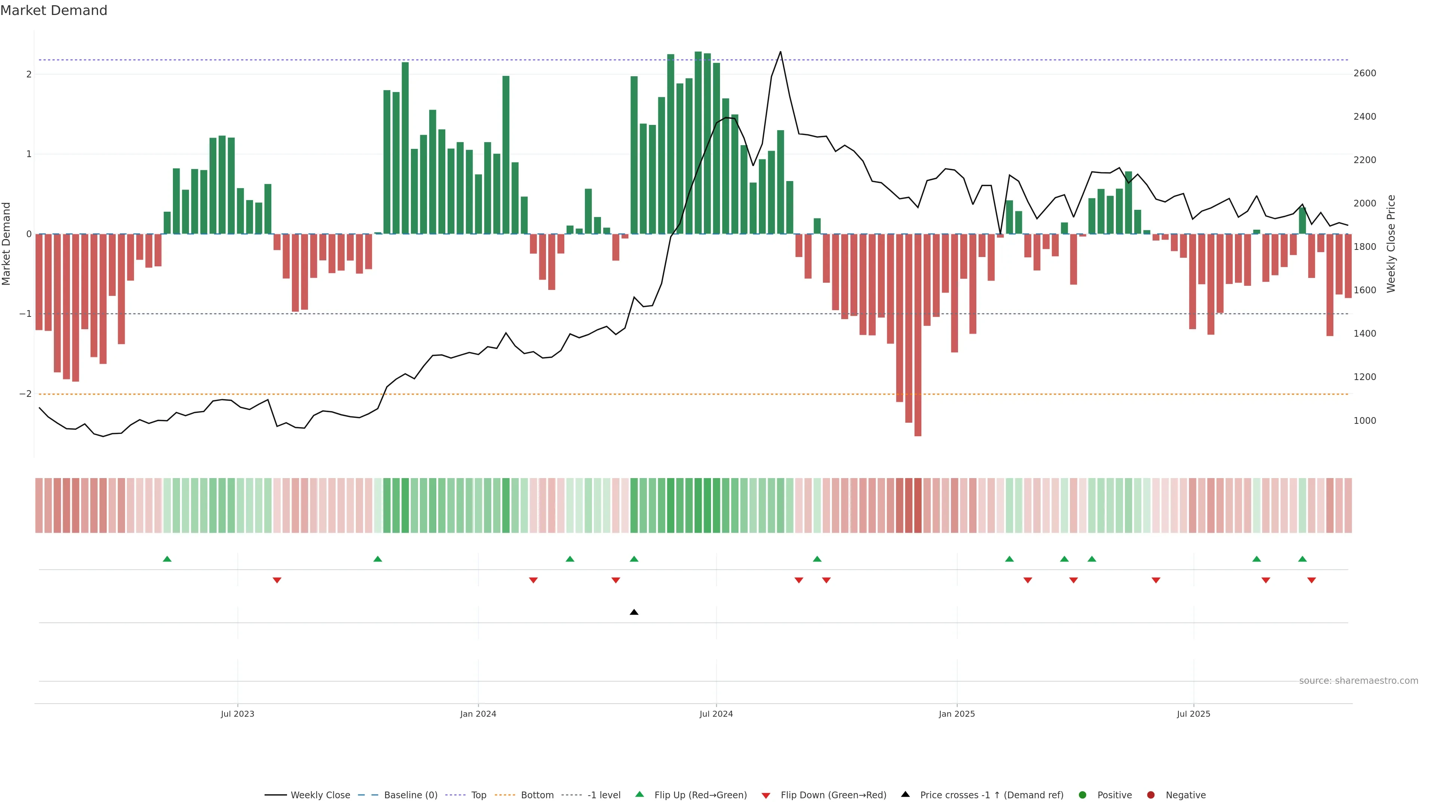The height and width of the screenshot is (808, 1437).
Task: Open the sharemaestro.com source link
Action: [x=1358, y=680]
